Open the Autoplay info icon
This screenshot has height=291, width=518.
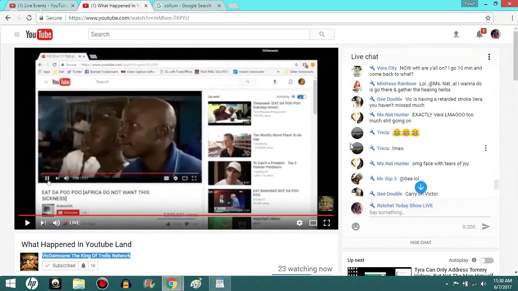click(x=474, y=260)
